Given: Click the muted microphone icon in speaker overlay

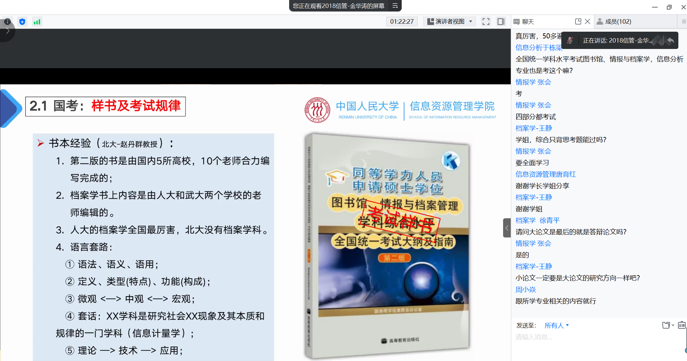Looking at the screenshot, I should coord(570,40).
